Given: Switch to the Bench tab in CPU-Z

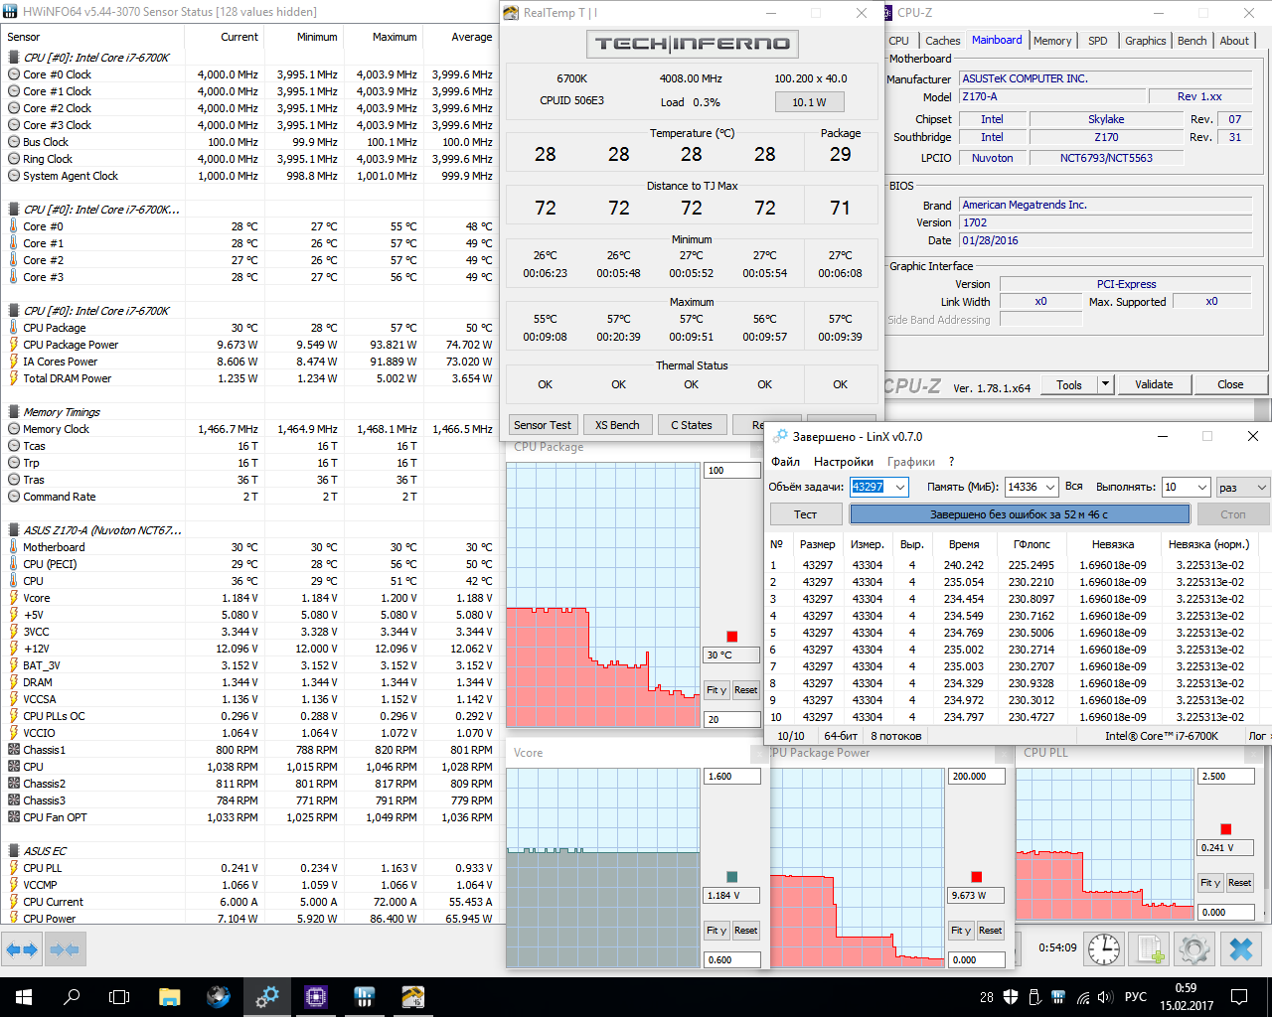Looking at the screenshot, I should [x=1192, y=41].
